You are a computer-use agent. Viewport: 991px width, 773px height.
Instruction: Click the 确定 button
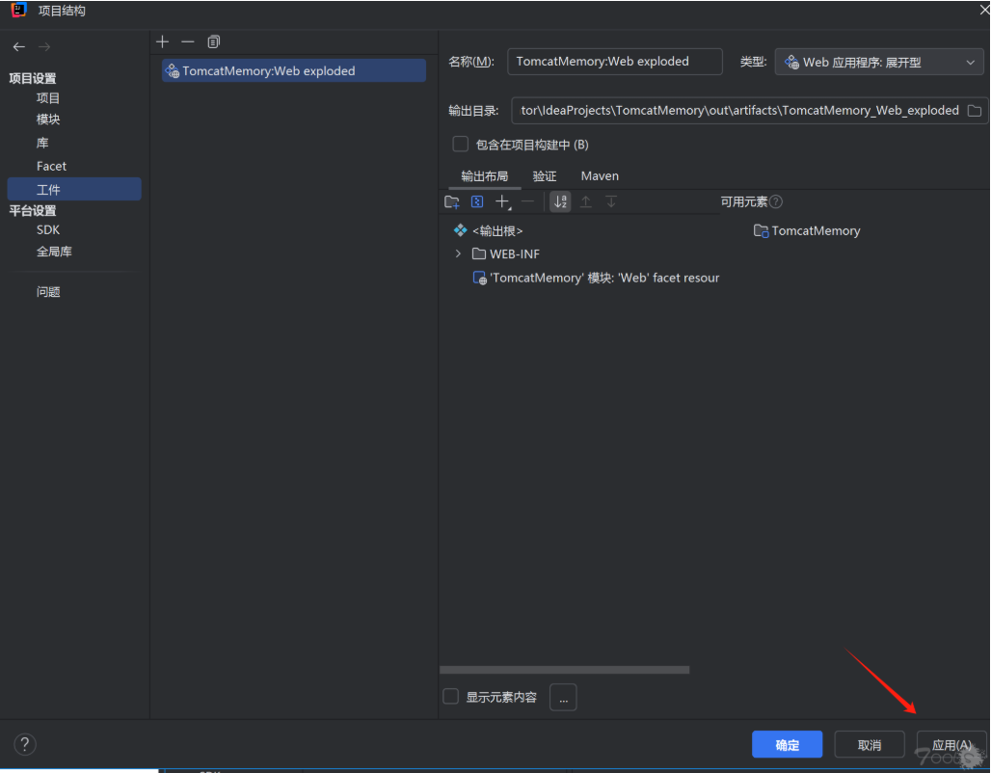point(787,744)
